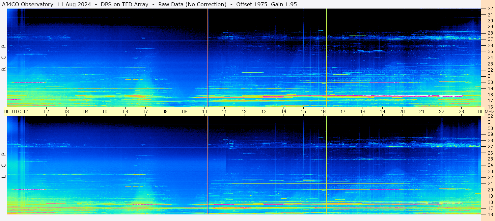
Task: Select the 24 MHz label on the LCP frequency scale
Action: tap(490, 165)
